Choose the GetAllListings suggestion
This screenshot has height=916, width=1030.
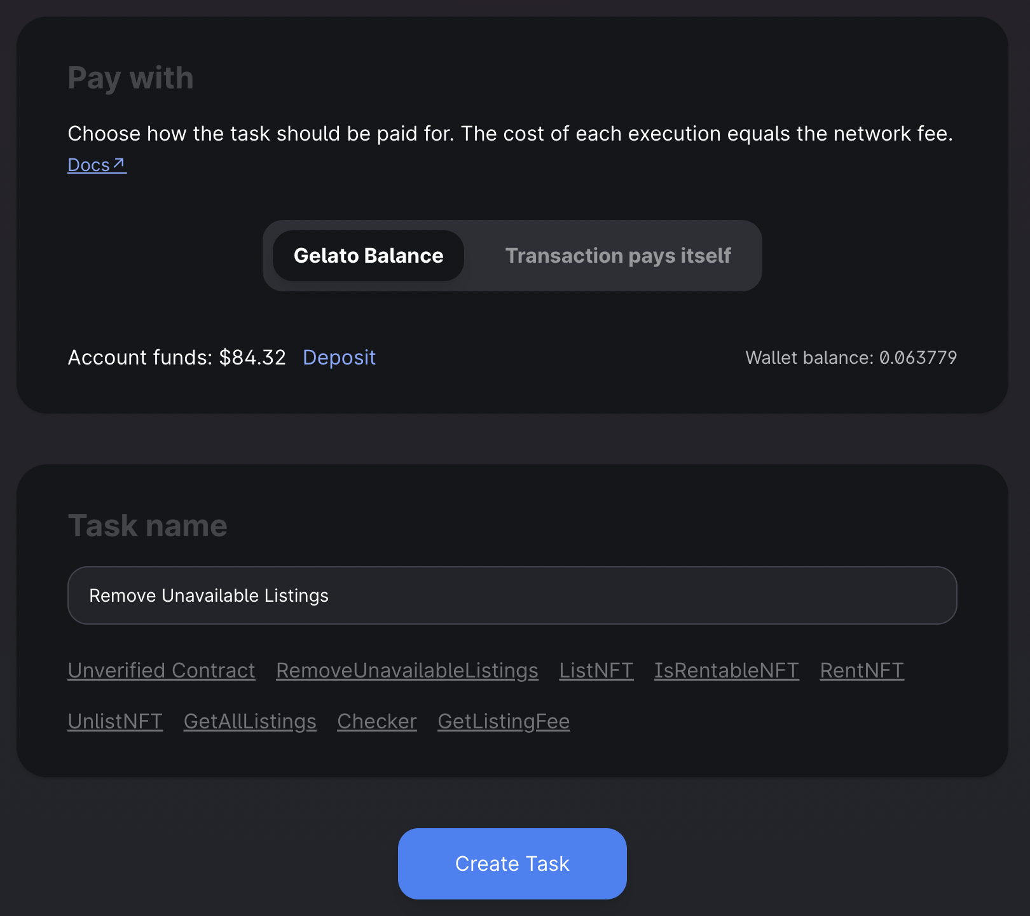pos(250,721)
